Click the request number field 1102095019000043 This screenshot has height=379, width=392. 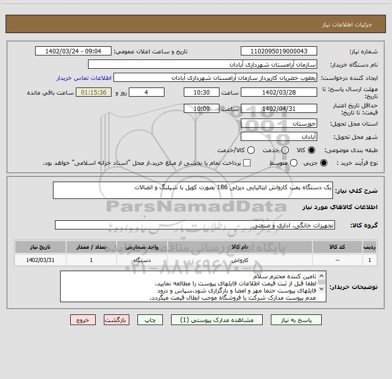pyautogui.click(x=279, y=51)
